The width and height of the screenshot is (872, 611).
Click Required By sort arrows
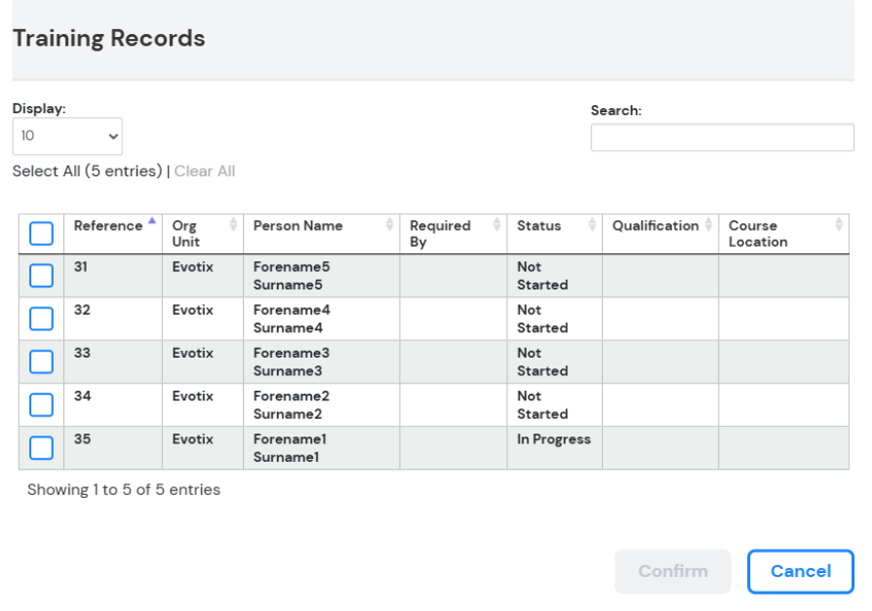click(x=497, y=225)
